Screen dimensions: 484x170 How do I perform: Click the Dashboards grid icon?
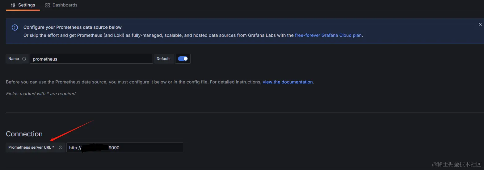pos(47,5)
